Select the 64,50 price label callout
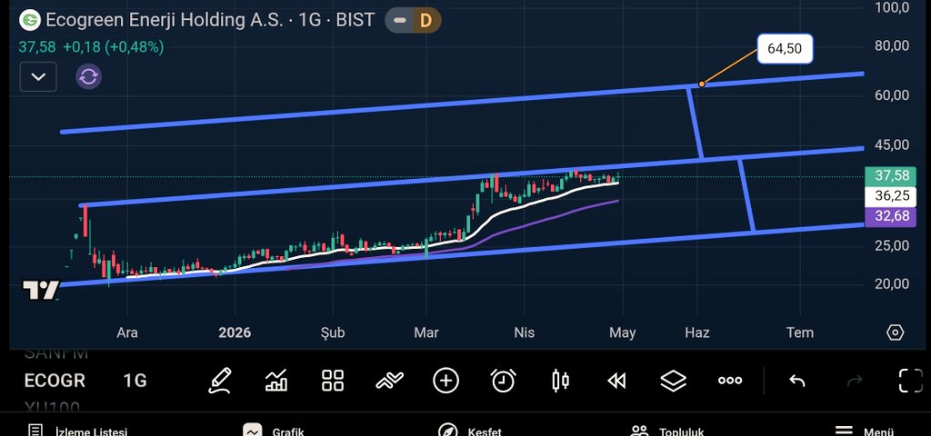931x436 pixels. [x=785, y=49]
